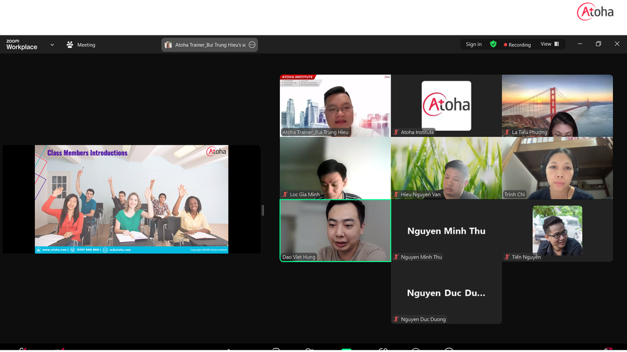627x352 pixels.
Task: Open the View layout menu
Action: pyautogui.click(x=549, y=44)
